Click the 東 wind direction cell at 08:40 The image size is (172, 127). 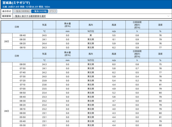pyautogui.click(x=91, y=35)
